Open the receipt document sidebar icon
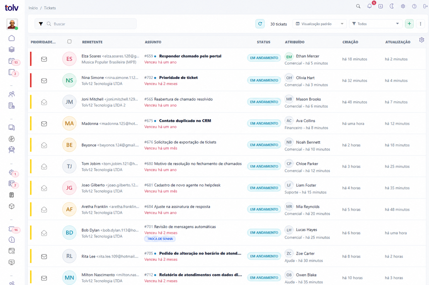 coord(11,195)
